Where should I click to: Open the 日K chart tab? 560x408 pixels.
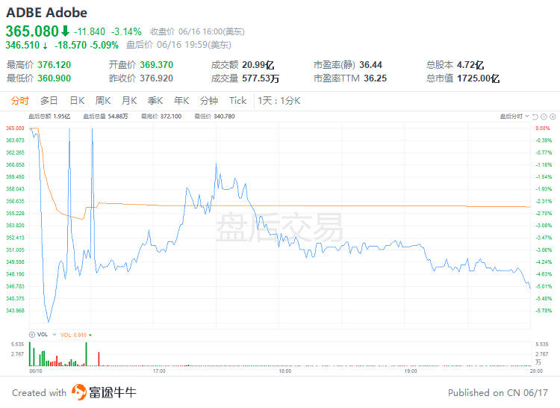click(77, 101)
